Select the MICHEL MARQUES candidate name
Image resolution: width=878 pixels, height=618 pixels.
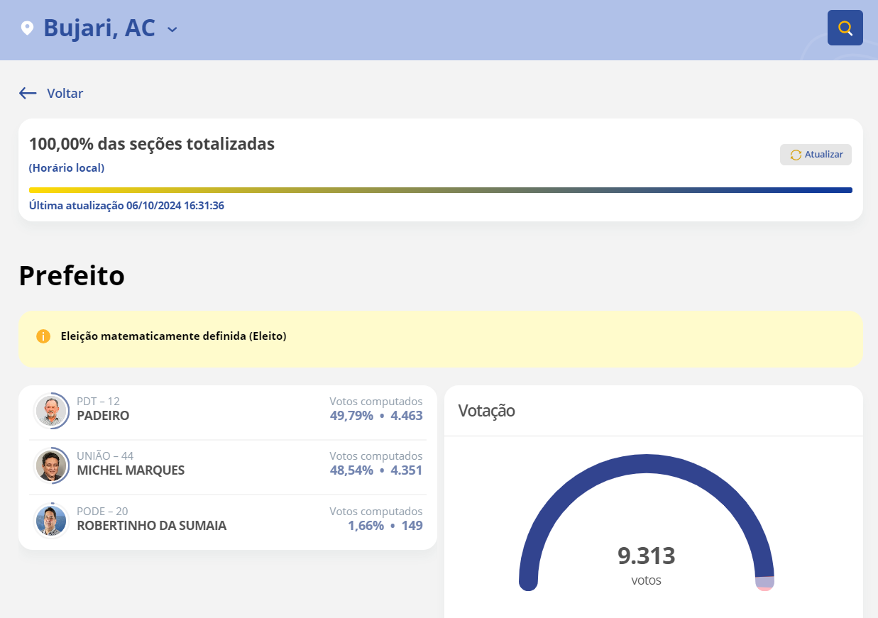click(131, 470)
